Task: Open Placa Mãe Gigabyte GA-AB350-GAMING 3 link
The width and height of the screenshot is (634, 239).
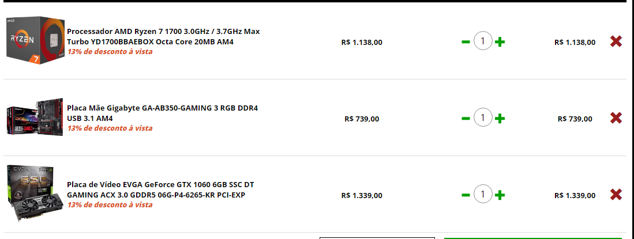Action: 162,113
